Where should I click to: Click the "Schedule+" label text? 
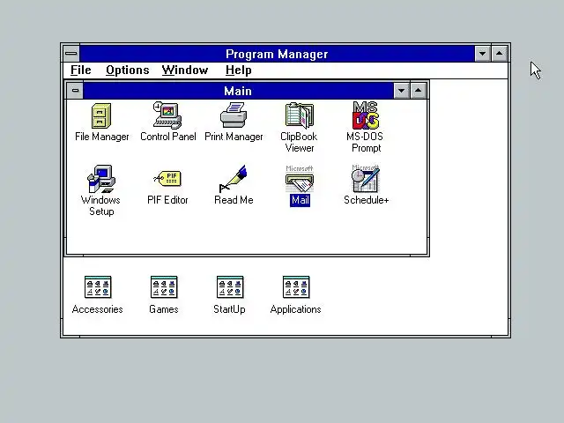pos(367,200)
